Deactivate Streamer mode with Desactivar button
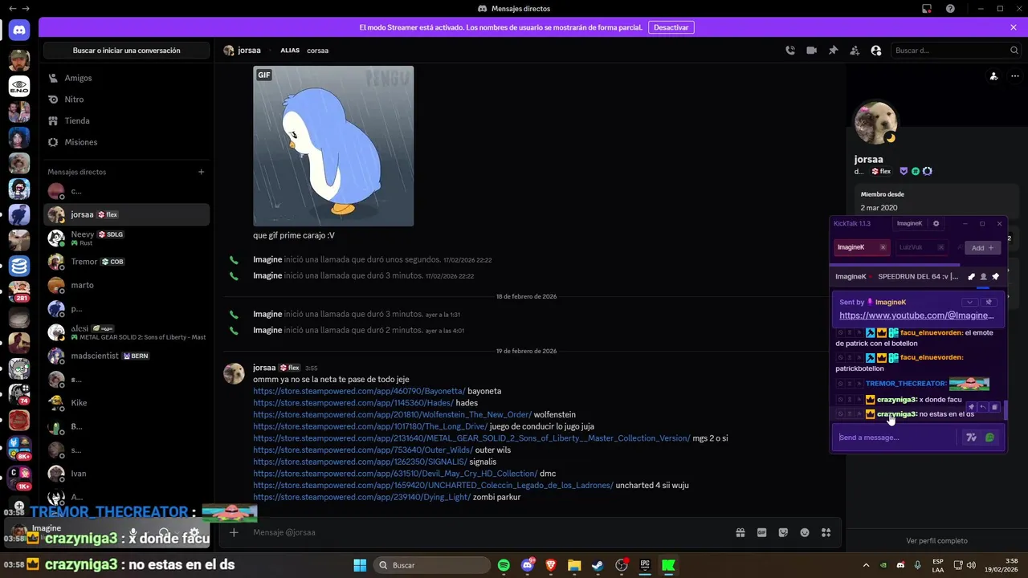 [x=671, y=27]
